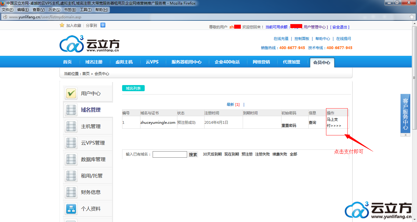417x222 pixels.
Task: Click the 数据库管理 sidebar icon
Action: click(x=71, y=159)
